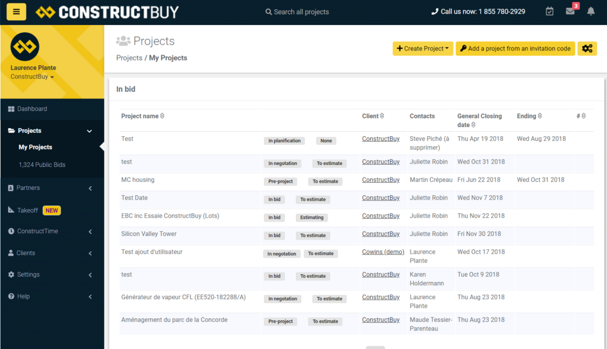Click the Cowins (demo) client link
Image resolution: width=607 pixels, height=349 pixels.
(383, 252)
